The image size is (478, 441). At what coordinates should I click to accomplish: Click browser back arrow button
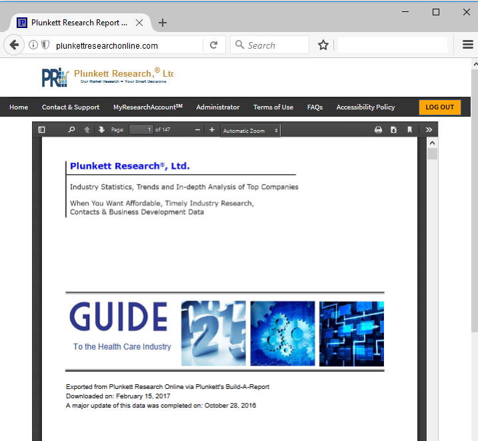pyautogui.click(x=14, y=45)
